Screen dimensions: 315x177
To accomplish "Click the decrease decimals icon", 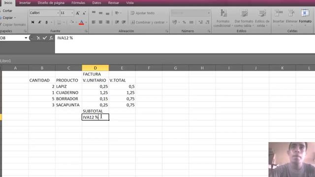I will click(x=207, y=22).
